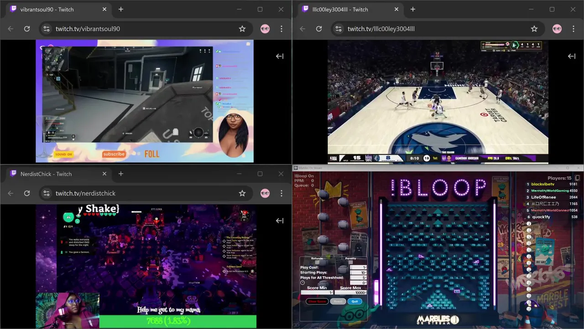Click the timer clock icon in Marbles panel

[302, 283]
